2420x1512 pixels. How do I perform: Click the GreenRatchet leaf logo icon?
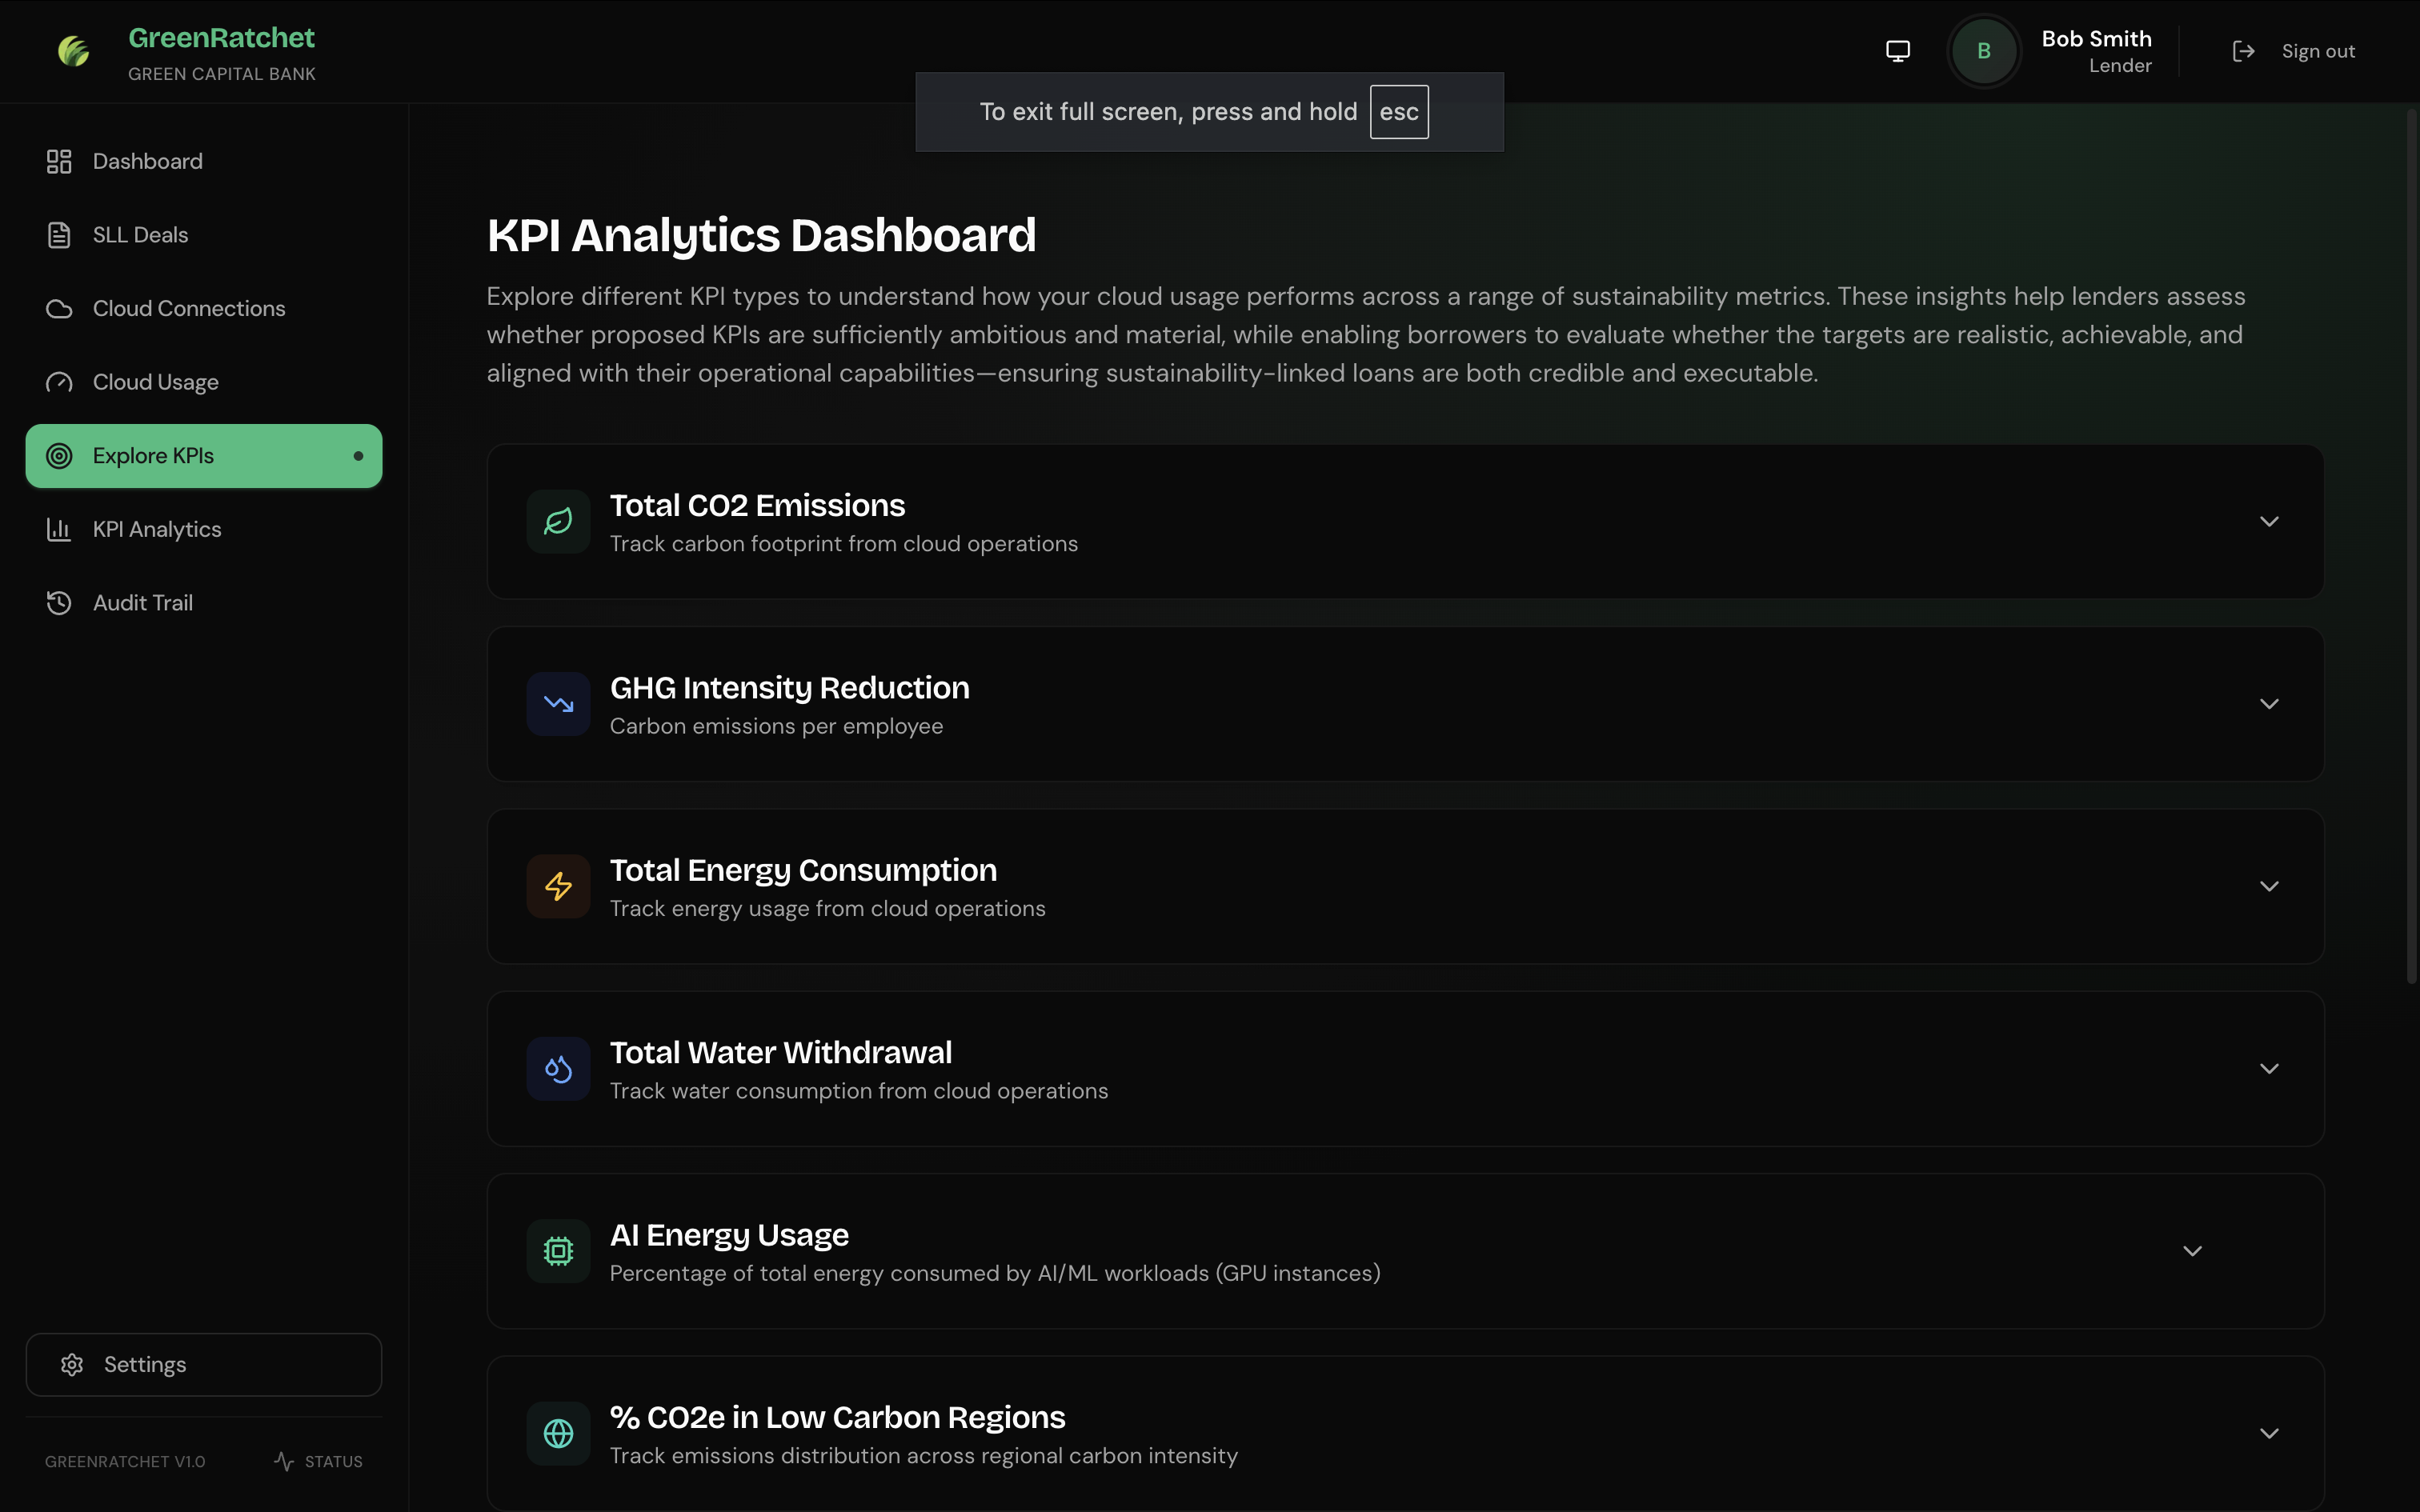(73, 51)
